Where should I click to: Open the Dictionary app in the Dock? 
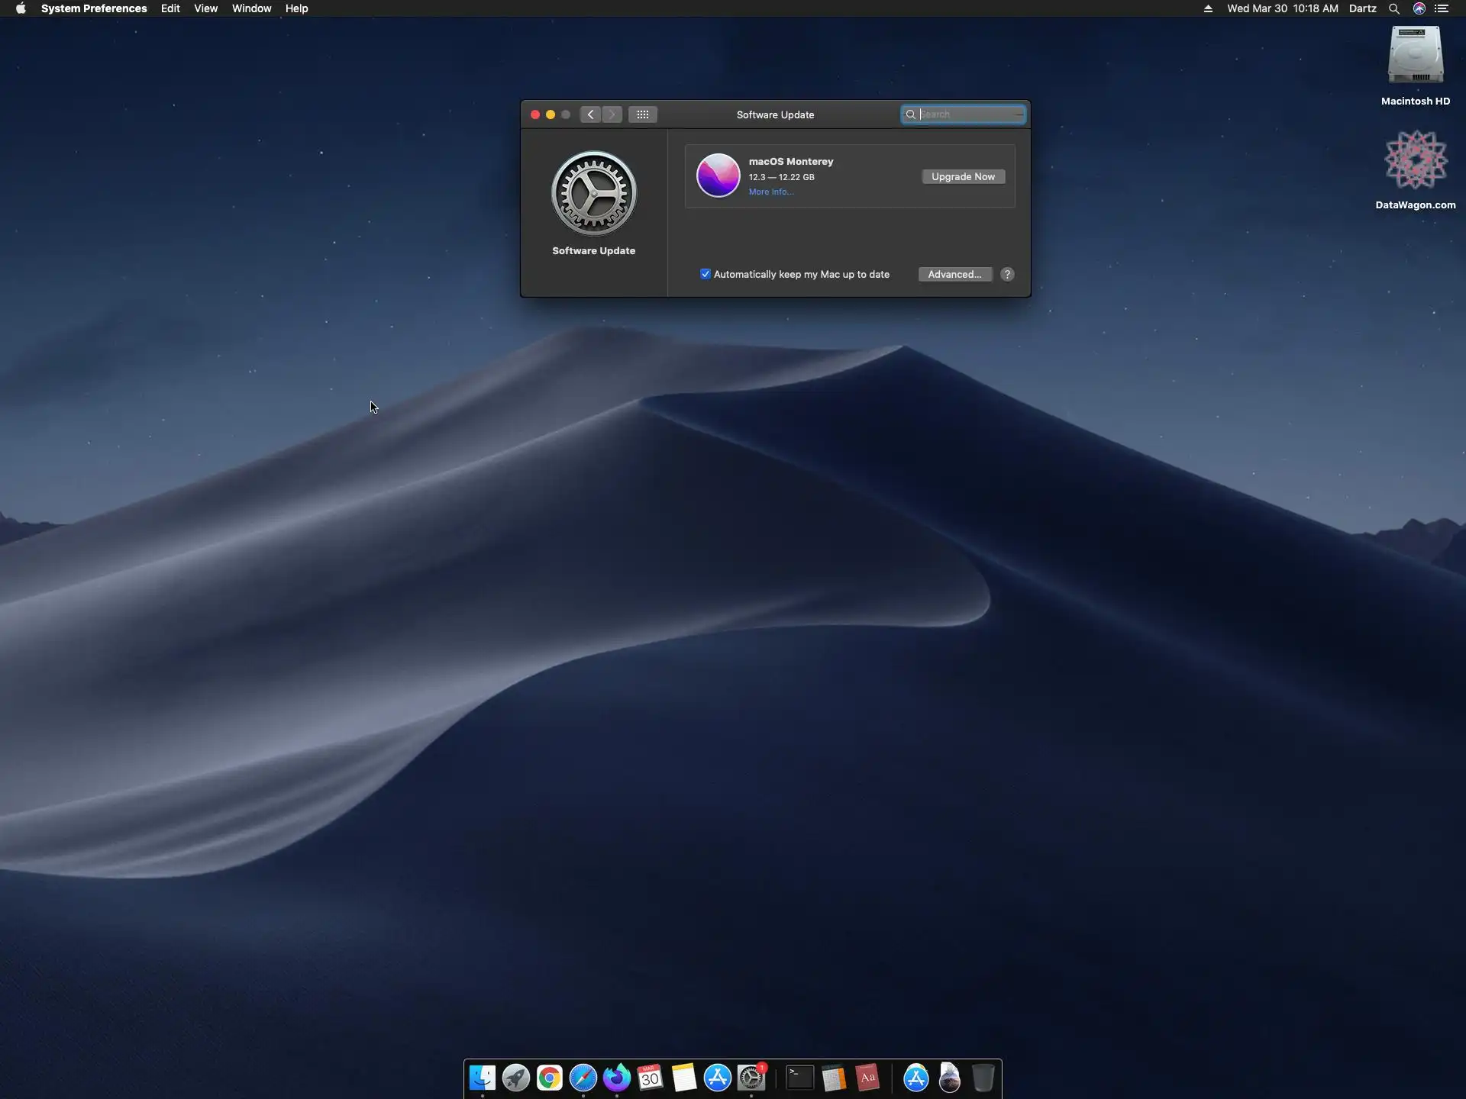tap(867, 1078)
